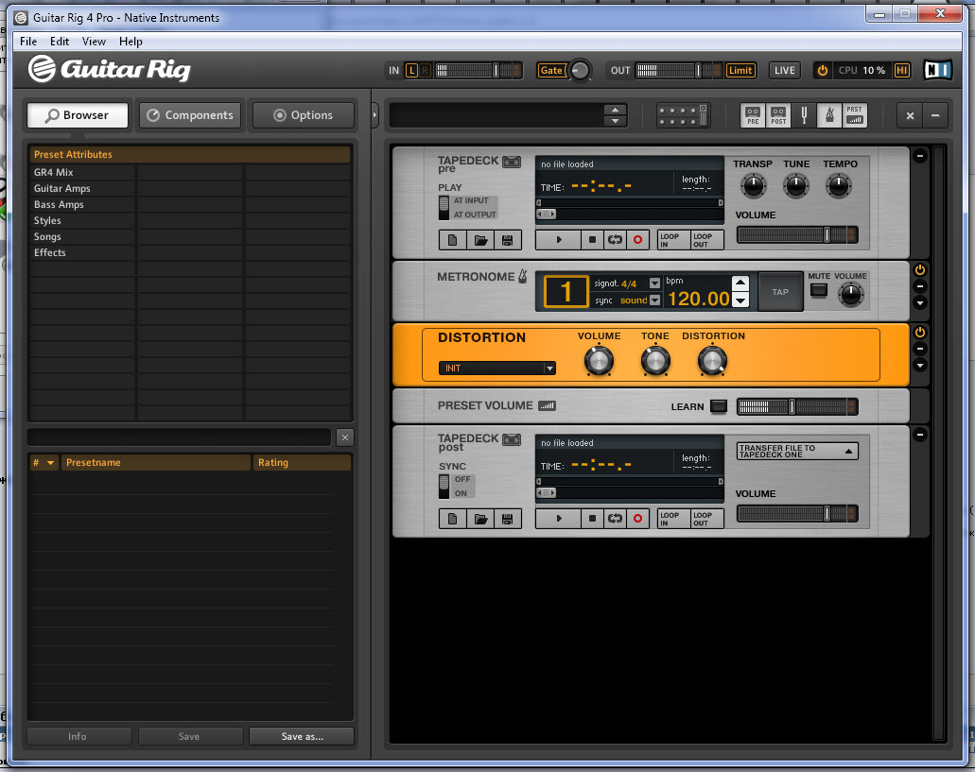This screenshot has height=772, width=975.
Task: Open the Help menu
Action: coord(131,42)
